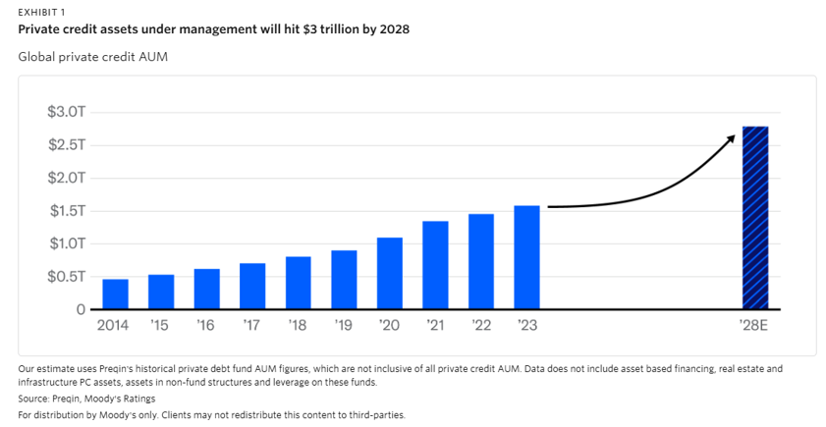Click the $0.5T y-axis label
826x427 pixels.
coord(66,277)
